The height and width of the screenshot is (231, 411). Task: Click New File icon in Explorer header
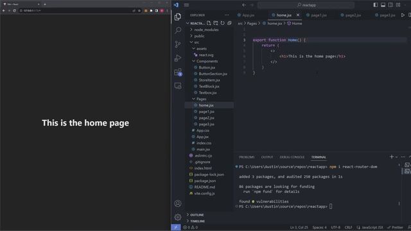click(x=209, y=23)
